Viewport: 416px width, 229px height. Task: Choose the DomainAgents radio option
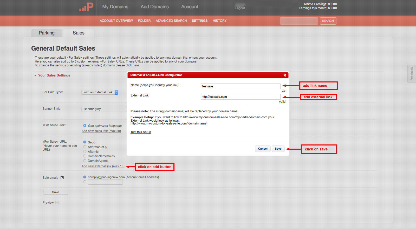tap(85, 161)
